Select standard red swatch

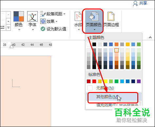[94, 81]
